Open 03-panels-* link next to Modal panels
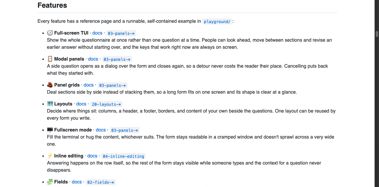The width and height of the screenshot is (379, 187). pyautogui.click(x=117, y=59)
